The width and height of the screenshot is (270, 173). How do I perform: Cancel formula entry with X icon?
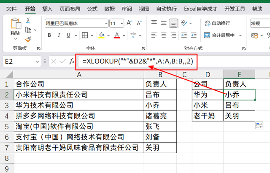(x=54, y=61)
